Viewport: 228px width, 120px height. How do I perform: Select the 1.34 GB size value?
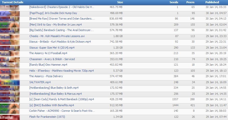pos(118,117)
